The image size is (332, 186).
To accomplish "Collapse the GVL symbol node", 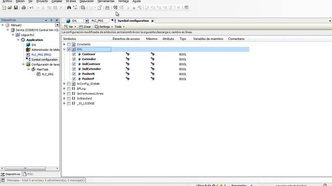I will click(64, 49).
